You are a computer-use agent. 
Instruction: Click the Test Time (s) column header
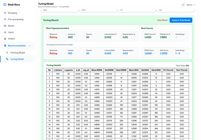182,70
